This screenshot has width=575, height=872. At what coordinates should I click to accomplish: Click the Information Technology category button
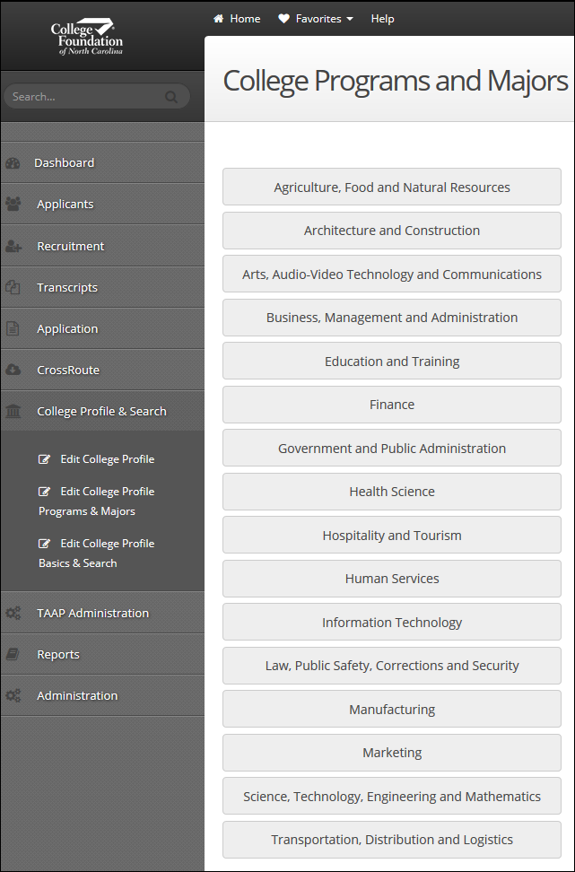pos(391,622)
